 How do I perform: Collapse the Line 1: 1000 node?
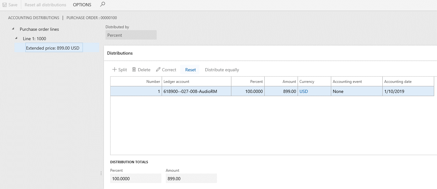(16, 38)
